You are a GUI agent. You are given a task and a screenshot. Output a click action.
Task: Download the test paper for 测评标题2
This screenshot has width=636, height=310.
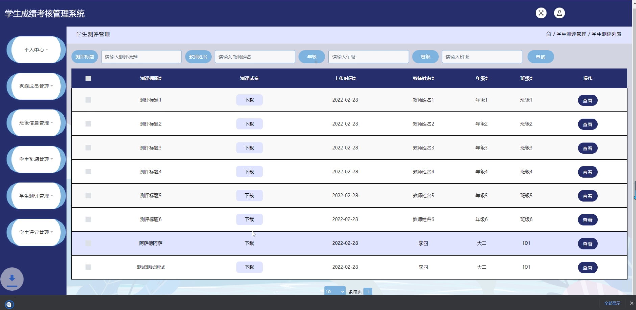coord(249,124)
